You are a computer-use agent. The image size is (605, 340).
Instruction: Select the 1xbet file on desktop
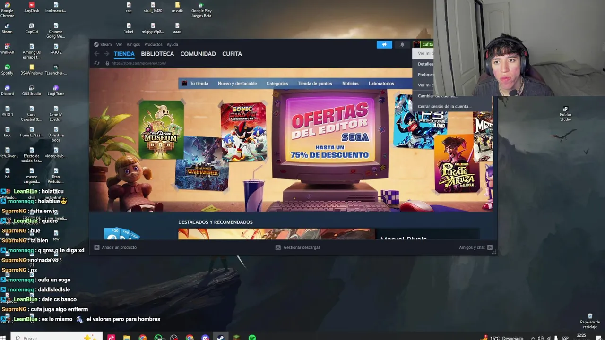pyautogui.click(x=129, y=28)
